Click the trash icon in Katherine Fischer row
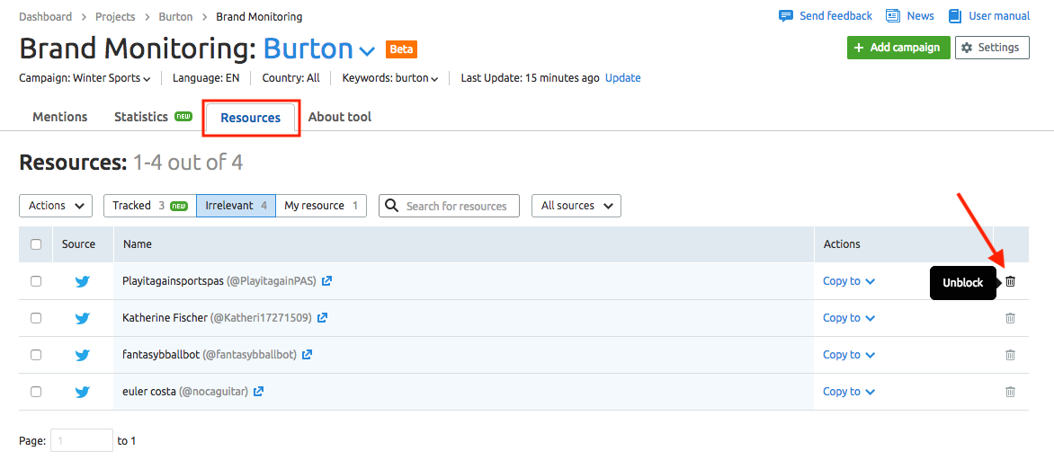 [x=1010, y=318]
